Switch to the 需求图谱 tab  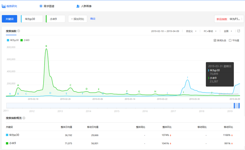(x=47, y=6)
